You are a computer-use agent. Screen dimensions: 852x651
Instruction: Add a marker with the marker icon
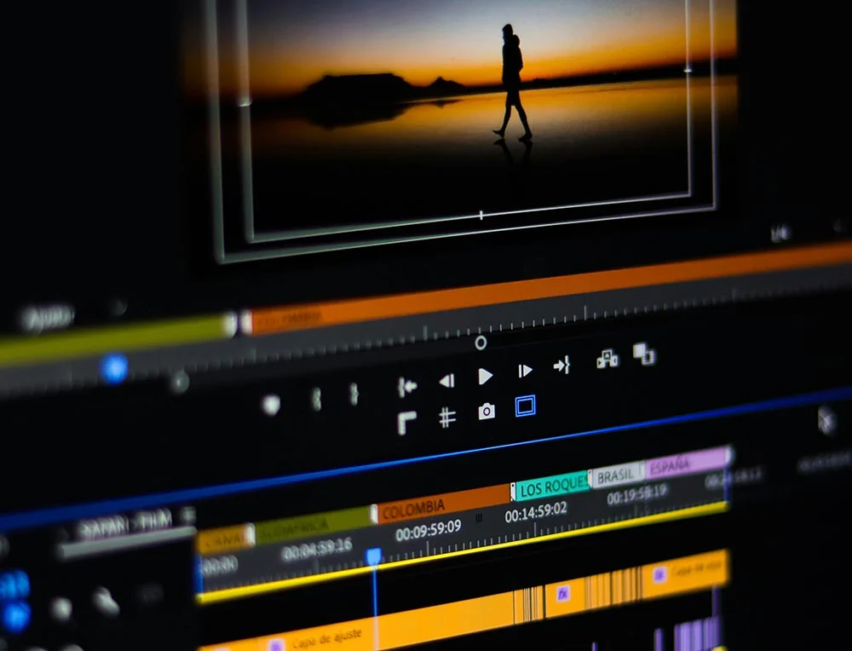click(271, 406)
